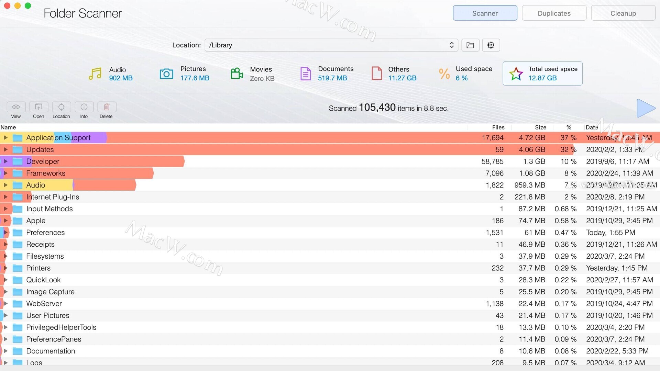This screenshot has height=371, width=660.
Task: Expand the QuickLook folder row
Action: tap(5, 280)
